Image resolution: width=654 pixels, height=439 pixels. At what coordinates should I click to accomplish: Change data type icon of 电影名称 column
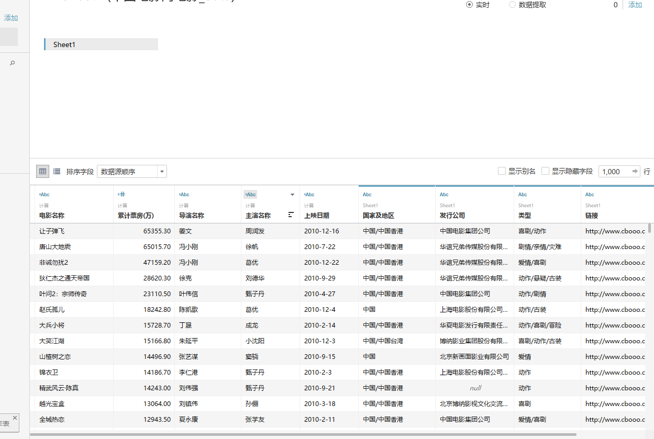[44, 195]
